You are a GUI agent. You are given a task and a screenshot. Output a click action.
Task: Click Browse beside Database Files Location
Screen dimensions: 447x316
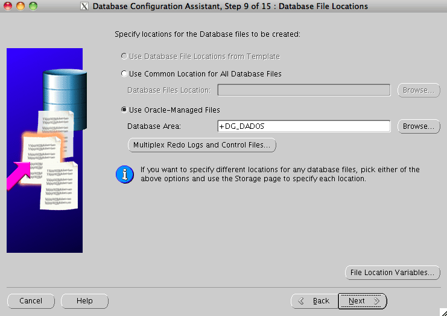[x=419, y=90]
